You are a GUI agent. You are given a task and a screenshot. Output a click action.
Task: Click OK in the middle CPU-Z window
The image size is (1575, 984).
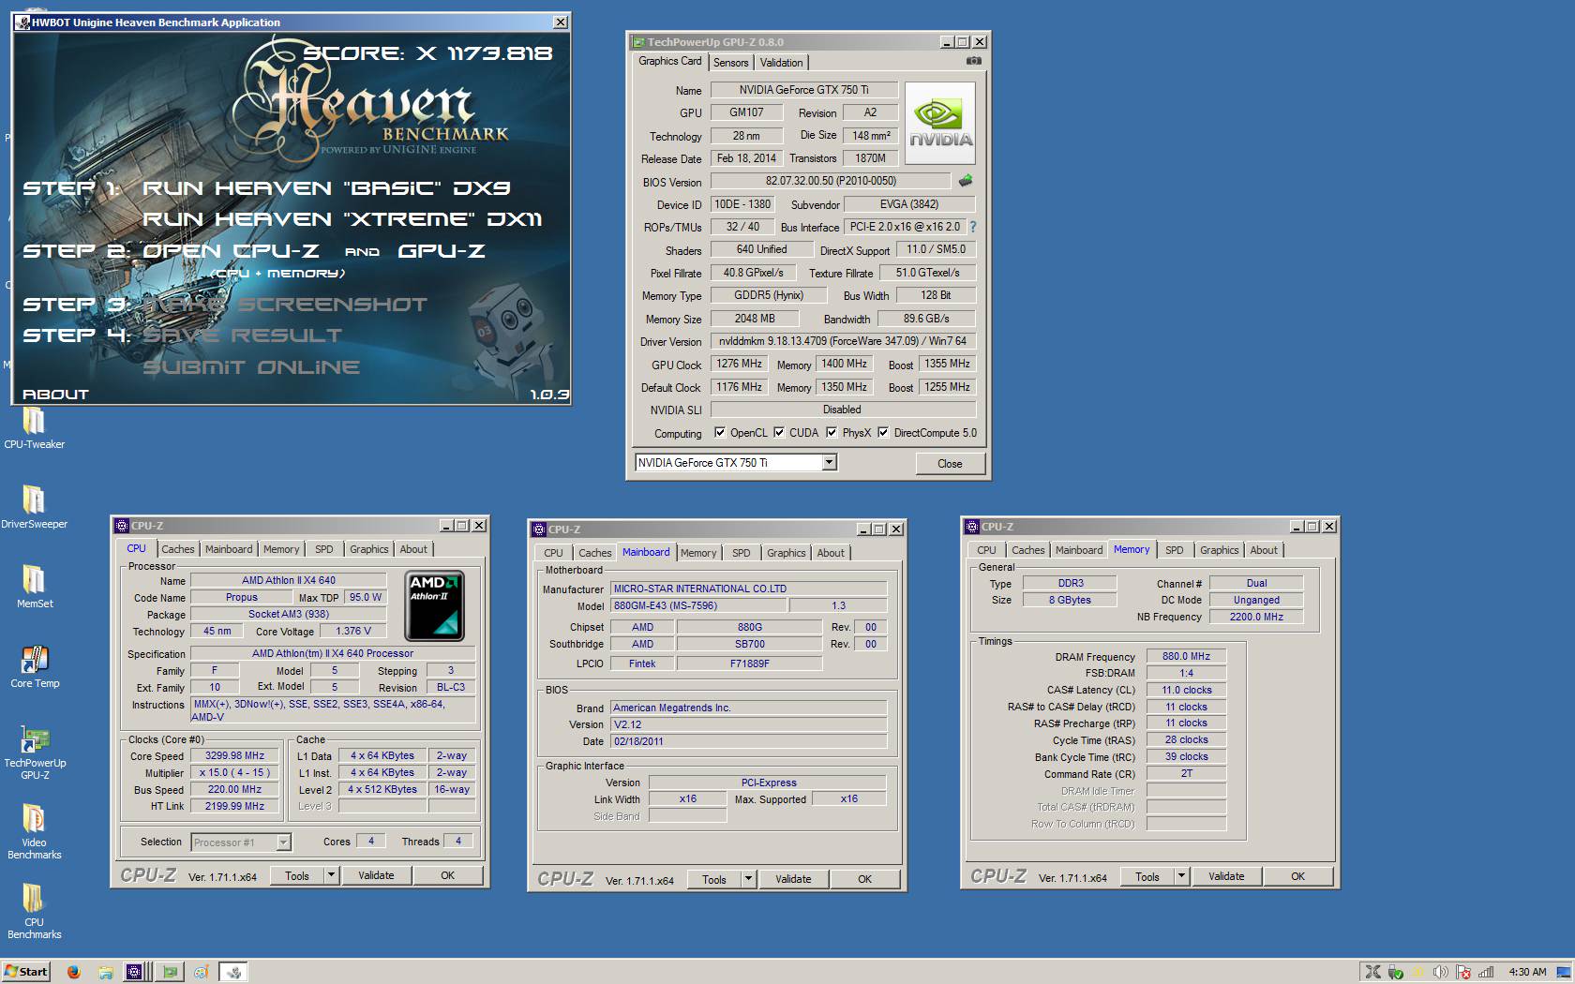tap(864, 879)
